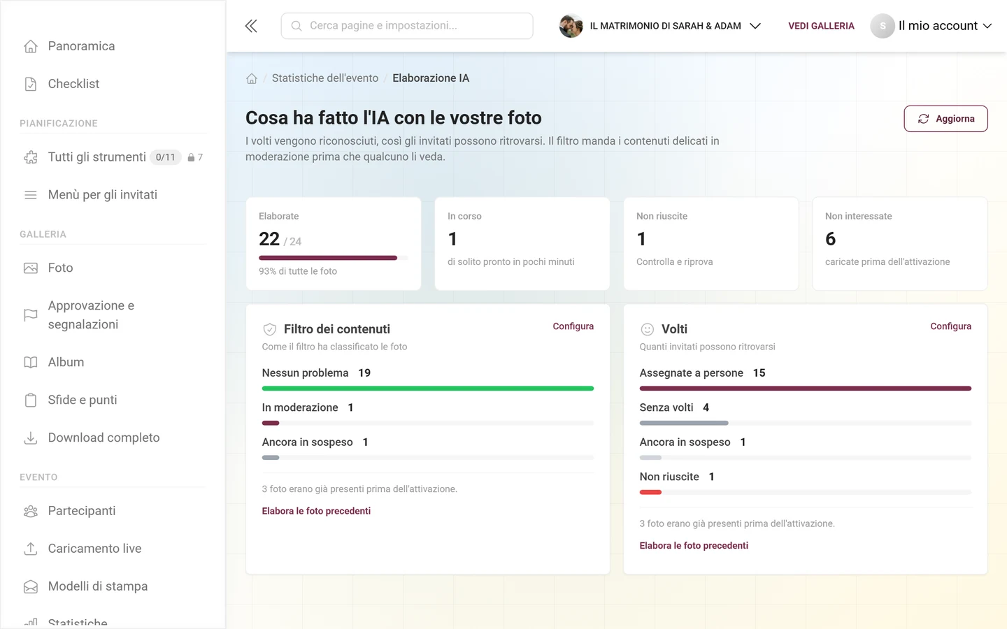Click the Non interessate stat card
The width and height of the screenshot is (1007, 629).
(900, 244)
